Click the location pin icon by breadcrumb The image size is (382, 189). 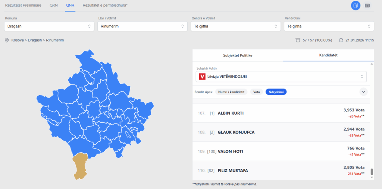7,40
